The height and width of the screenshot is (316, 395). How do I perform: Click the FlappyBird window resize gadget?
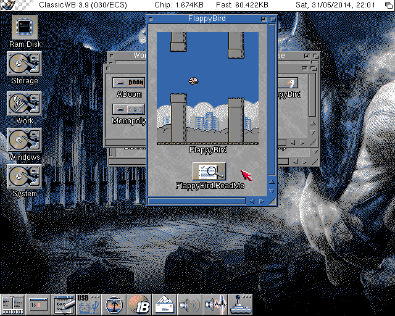point(272,201)
